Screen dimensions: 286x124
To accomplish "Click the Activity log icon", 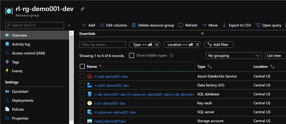I will click(x=7, y=44).
